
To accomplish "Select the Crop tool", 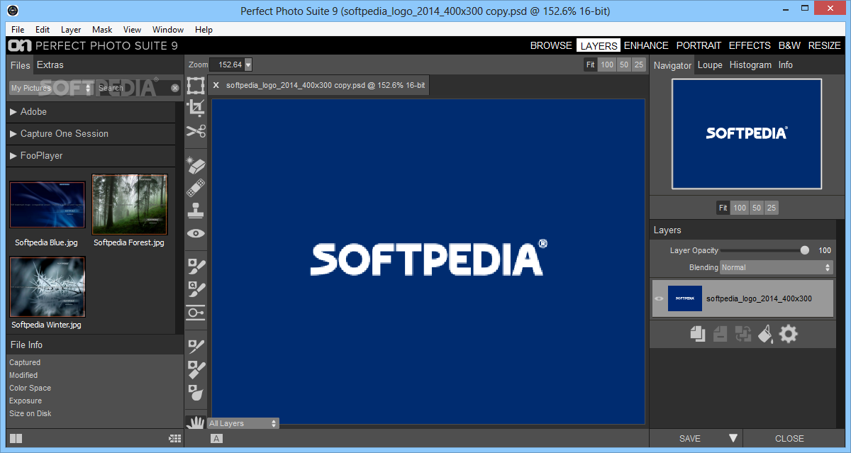I will click(196, 108).
